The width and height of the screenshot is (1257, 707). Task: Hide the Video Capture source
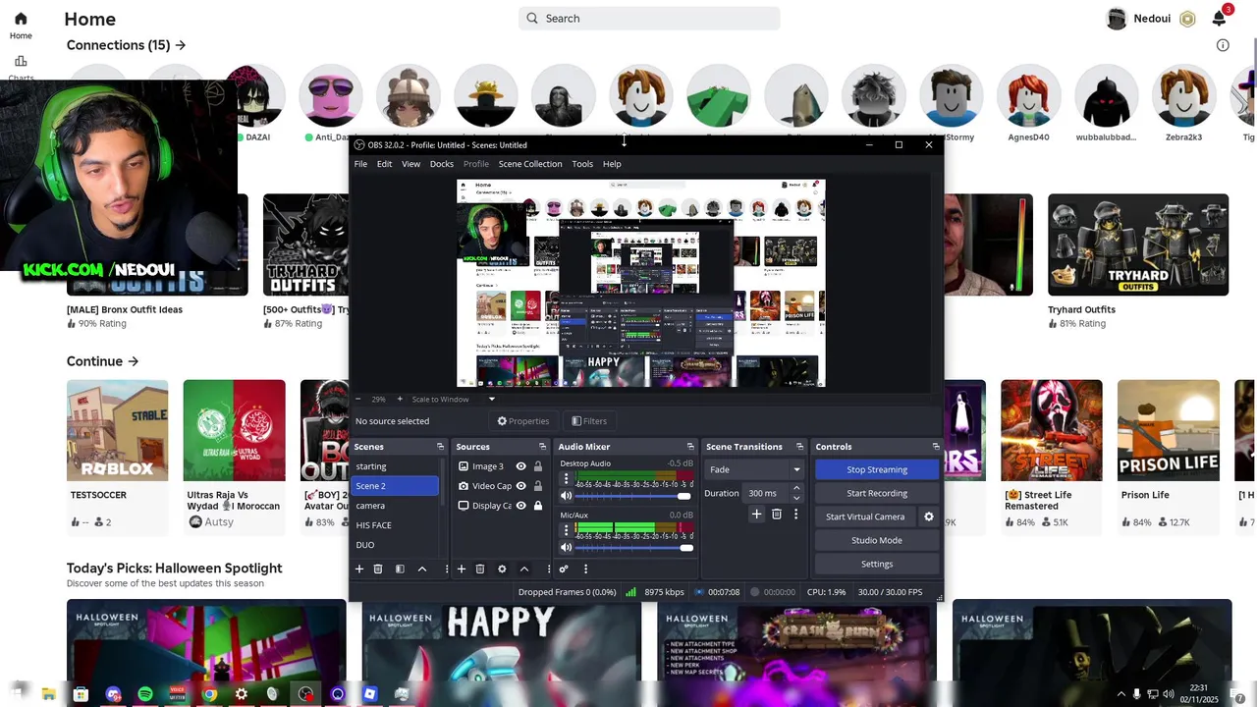(x=520, y=486)
